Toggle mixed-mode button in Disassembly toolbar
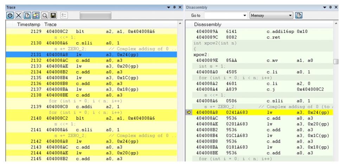 pos(299,16)
